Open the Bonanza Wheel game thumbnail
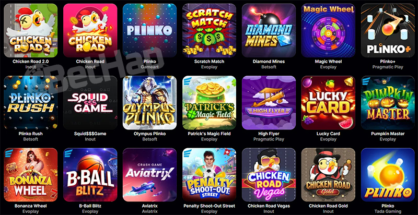The height and width of the screenshot is (215, 418). [31, 175]
